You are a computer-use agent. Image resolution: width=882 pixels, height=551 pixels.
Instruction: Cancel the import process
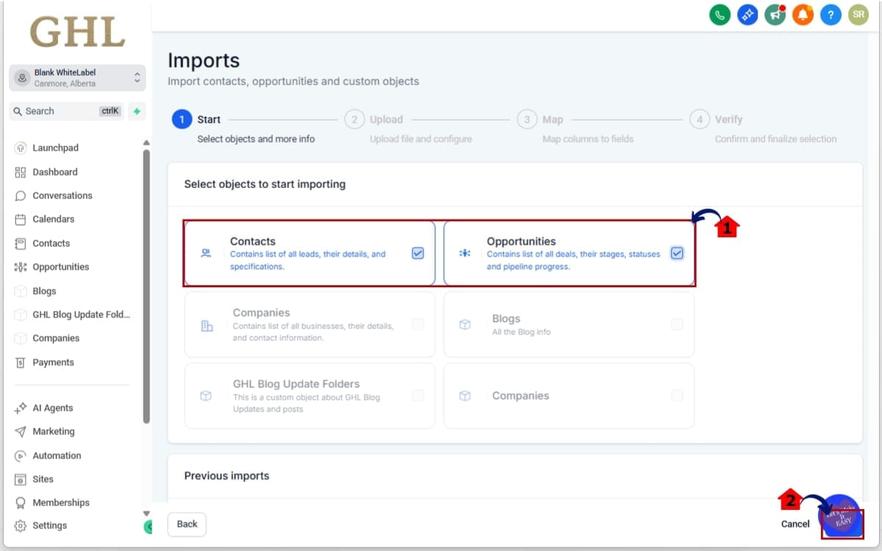tap(795, 524)
